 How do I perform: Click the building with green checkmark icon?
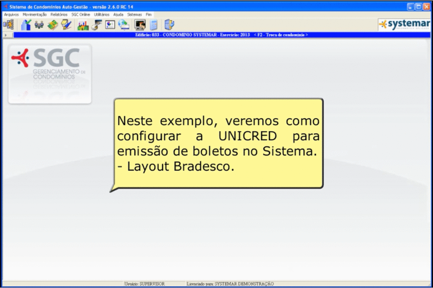[x=26, y=25]
